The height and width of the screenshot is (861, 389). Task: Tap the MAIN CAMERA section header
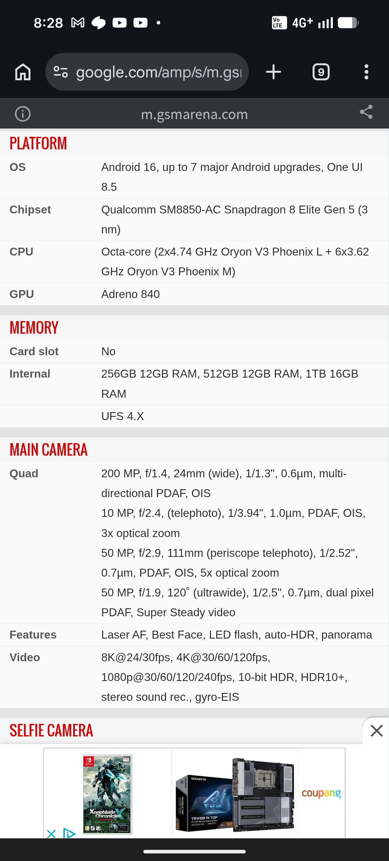(x=49, y=450)
